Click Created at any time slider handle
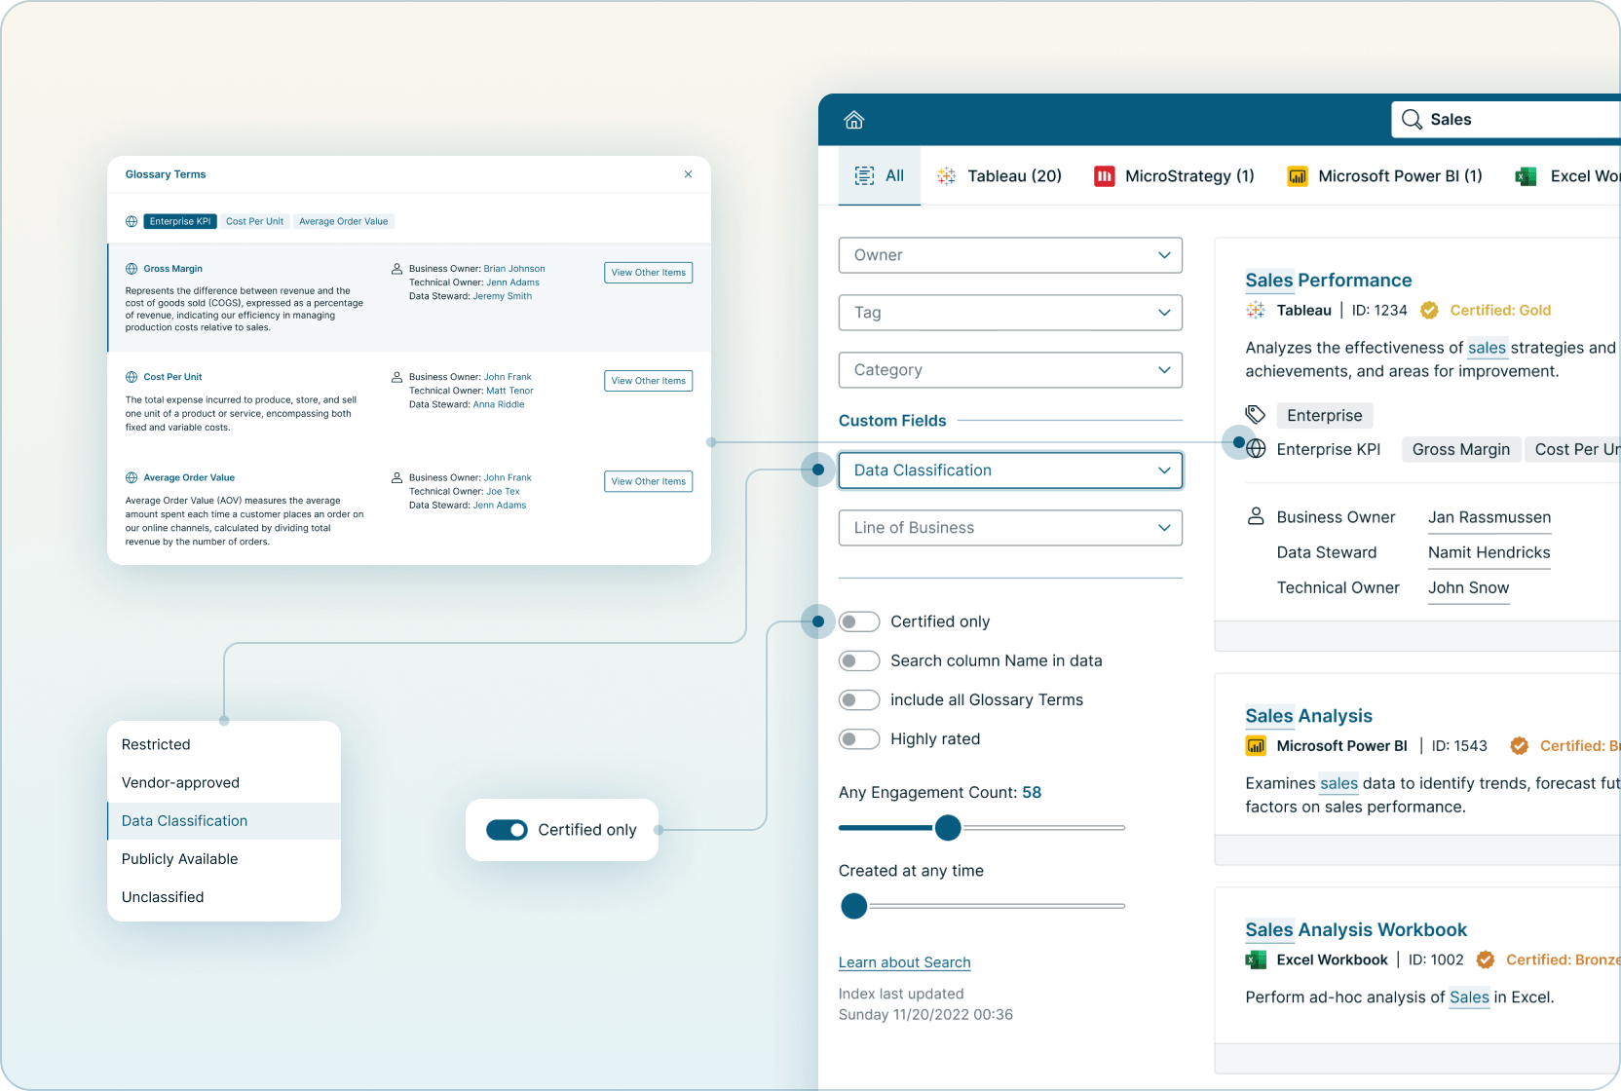The image size is (1621, 1091). click(x=854, y=906)
